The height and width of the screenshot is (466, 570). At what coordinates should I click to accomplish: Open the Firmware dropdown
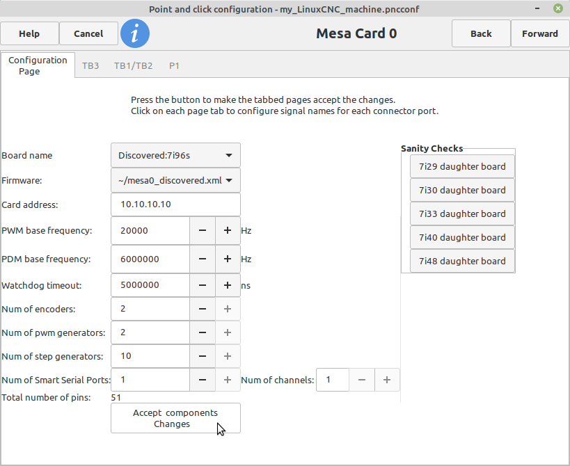pos(175,181)
